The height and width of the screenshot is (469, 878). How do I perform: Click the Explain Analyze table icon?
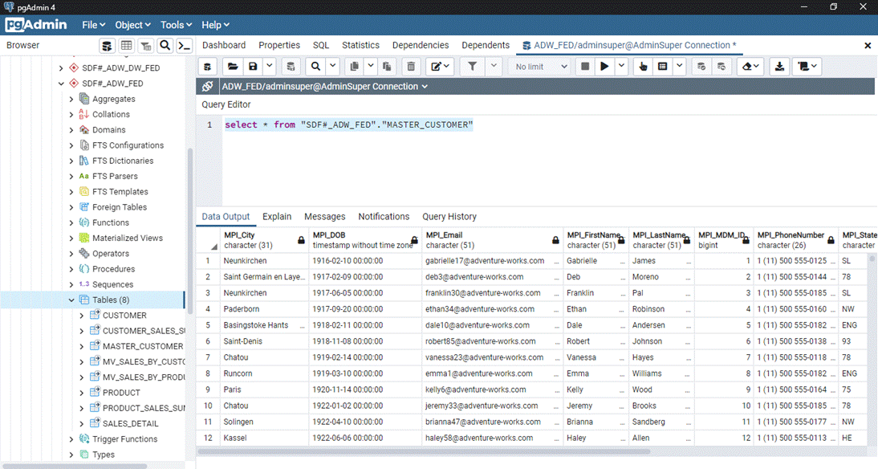point(662,67)
